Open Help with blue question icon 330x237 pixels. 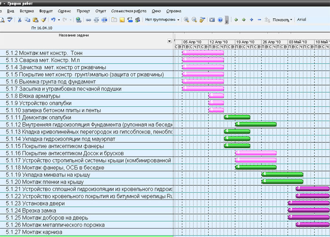(220, 20)
